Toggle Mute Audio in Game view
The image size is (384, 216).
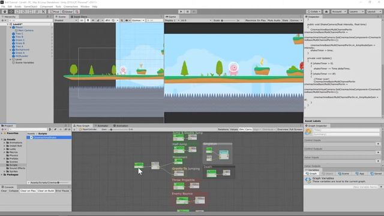[x=274, y=20]
